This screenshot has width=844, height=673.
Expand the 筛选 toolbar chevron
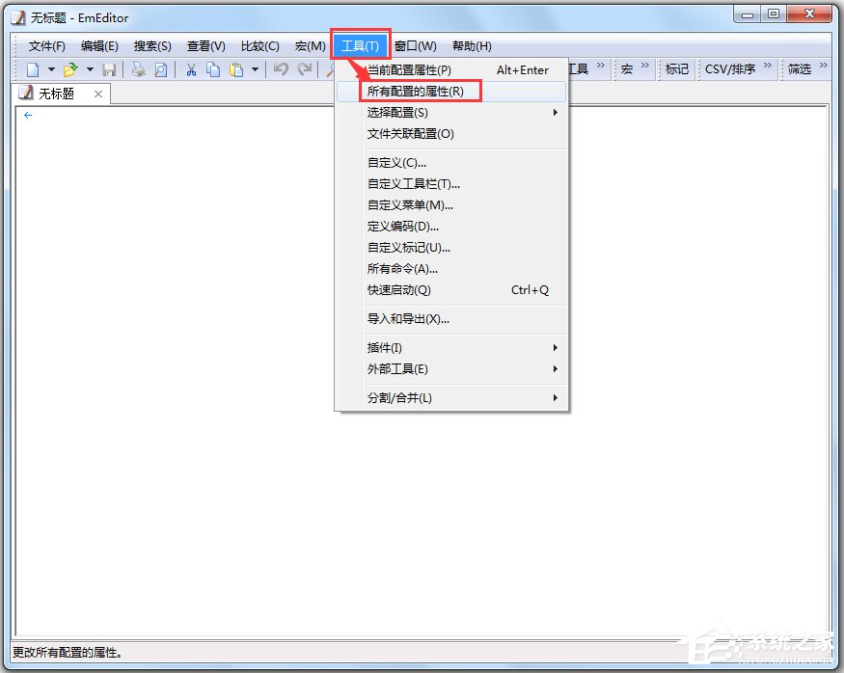point(822,68)
